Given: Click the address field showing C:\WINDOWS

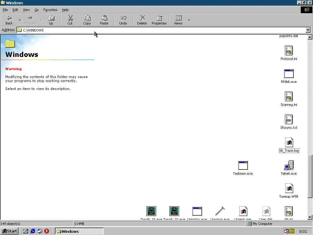Looking at the screenshot, I should (x=161, y=30).
